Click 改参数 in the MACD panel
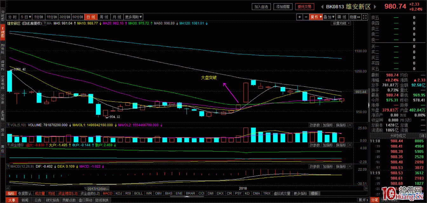The width and height of the screenshot is (427, 203). (315, 166)
